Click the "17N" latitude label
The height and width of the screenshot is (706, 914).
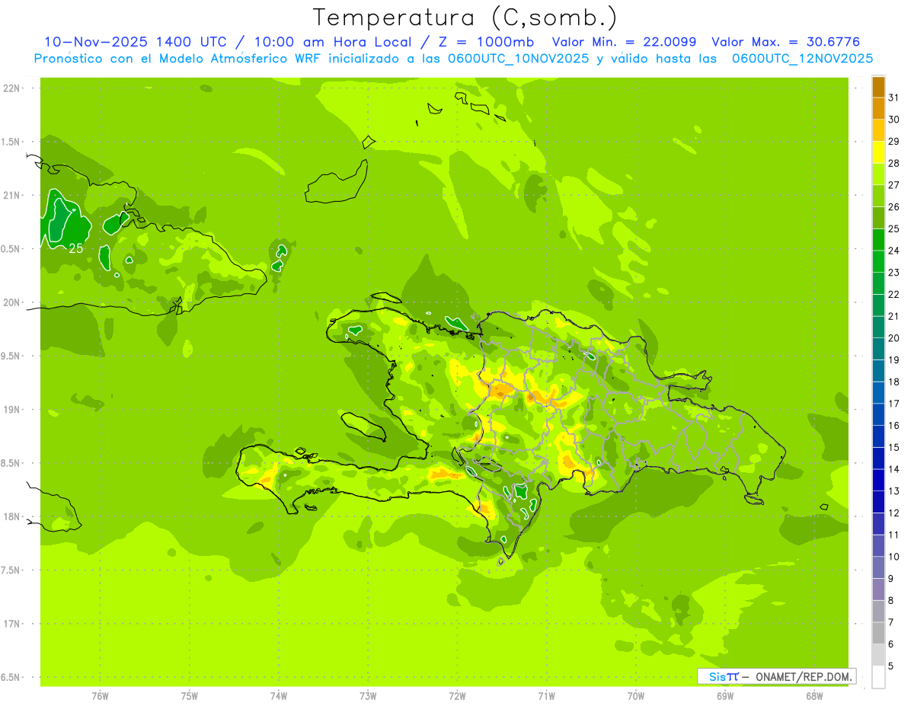coord(11,624)
